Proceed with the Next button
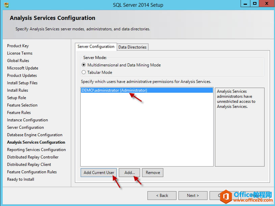This screenshot has width=275, height=206. pos(193,196)
